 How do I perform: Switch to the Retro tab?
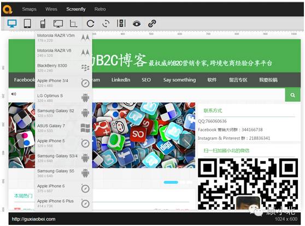(100, 9)
